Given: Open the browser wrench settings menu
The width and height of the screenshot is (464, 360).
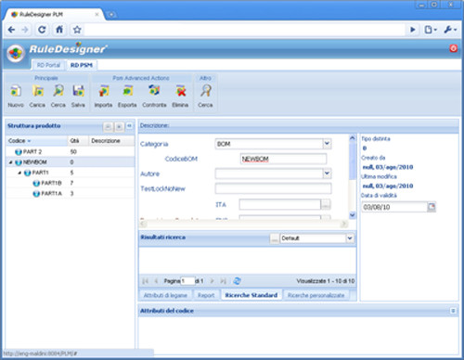Looking at the screenshot, I should pyautogui.click(x=450, y=30).
